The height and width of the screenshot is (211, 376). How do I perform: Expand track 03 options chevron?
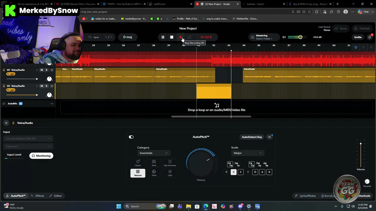(52, 86)
